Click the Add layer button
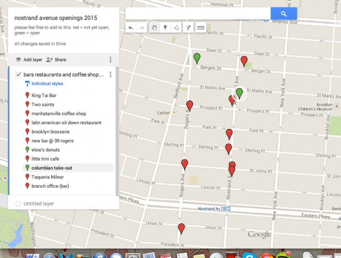Screen dimensions: 341x258 pyautogui.click(x=29, y=60)
